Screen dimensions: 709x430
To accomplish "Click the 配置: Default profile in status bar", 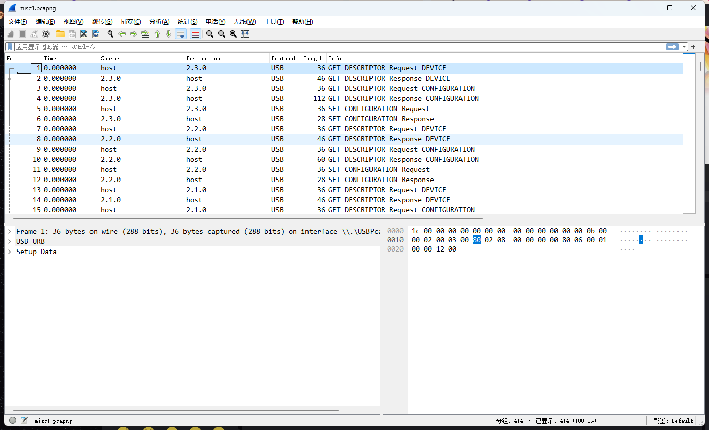I will (673, 421).
